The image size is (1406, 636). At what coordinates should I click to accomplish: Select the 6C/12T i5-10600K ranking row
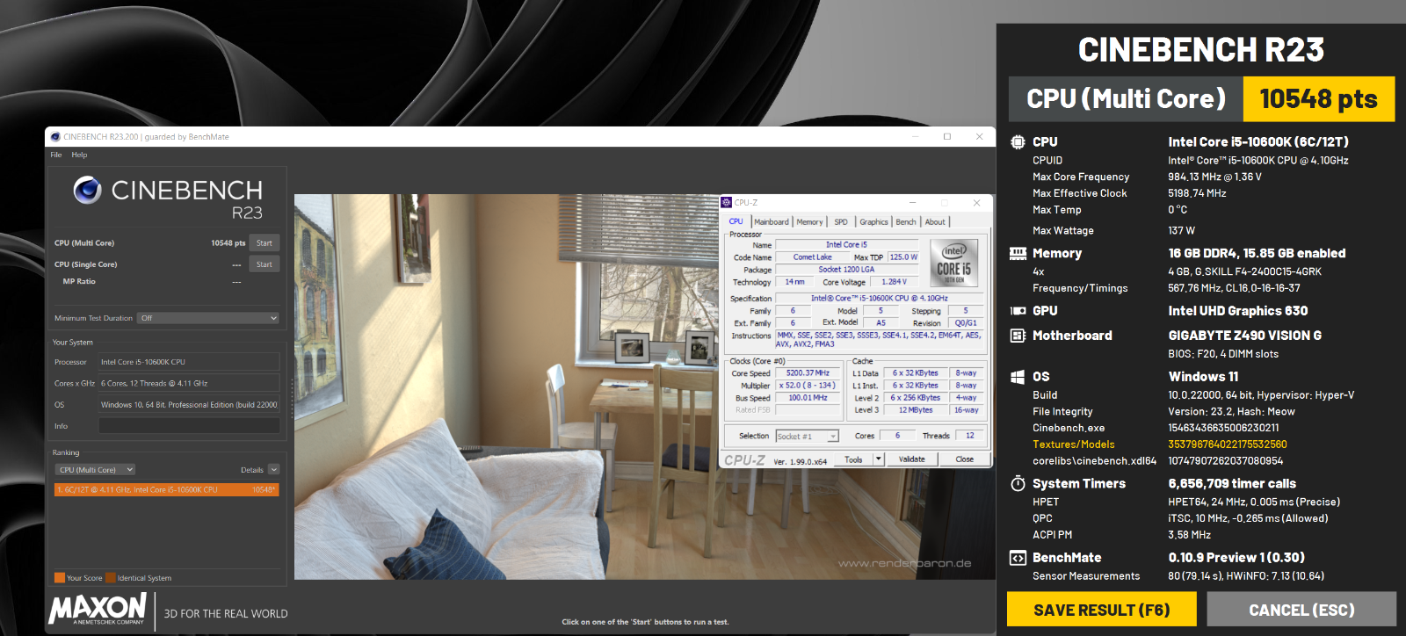coord(167,489)
